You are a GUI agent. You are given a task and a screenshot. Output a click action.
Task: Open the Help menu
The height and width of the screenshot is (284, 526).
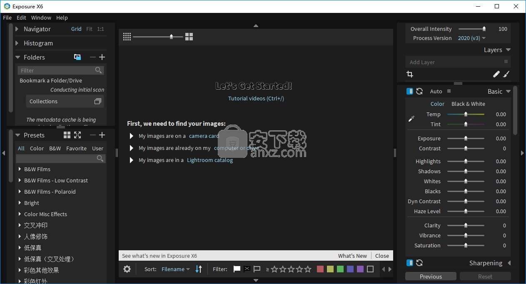pos(62,17)
